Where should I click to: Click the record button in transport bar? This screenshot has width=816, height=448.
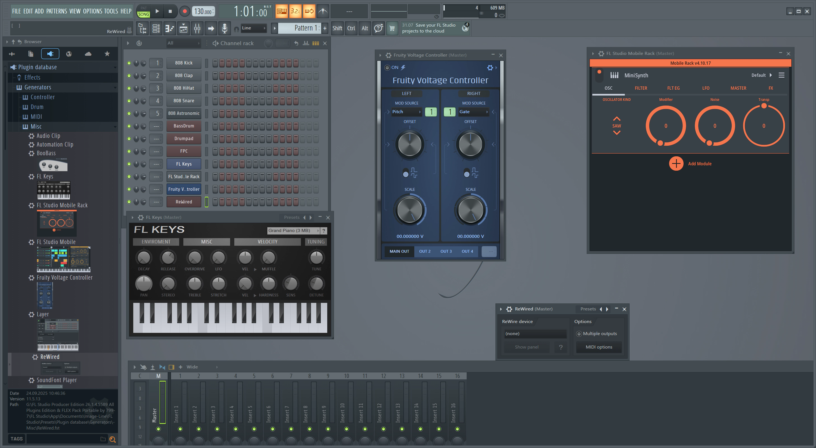[185, 11]
